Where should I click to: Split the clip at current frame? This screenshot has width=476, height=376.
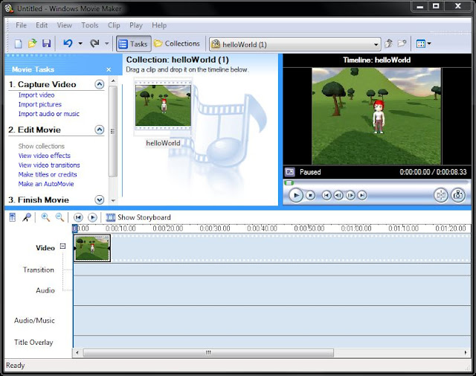441,195
